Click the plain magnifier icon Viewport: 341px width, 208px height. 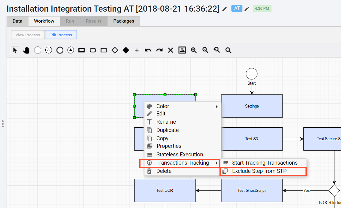pyautogui.click(x=228, y=50)
